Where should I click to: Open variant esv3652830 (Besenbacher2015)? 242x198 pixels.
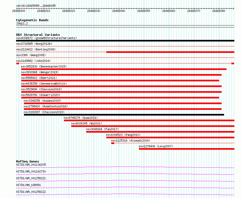click(x=44, y=66)
